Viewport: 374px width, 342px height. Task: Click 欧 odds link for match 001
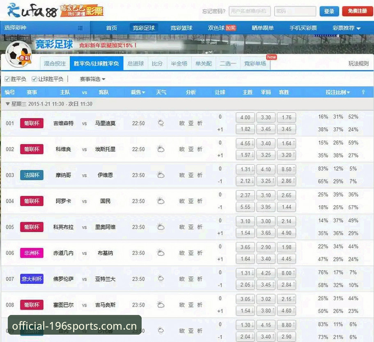(182, 123)
